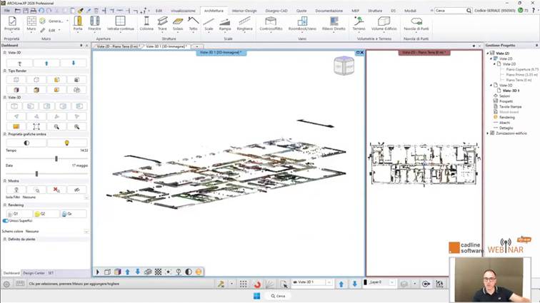Viewport: 540px width, 303px height.
Task: Open the Rilievo Diretto tool
Action: pos(334,24)
